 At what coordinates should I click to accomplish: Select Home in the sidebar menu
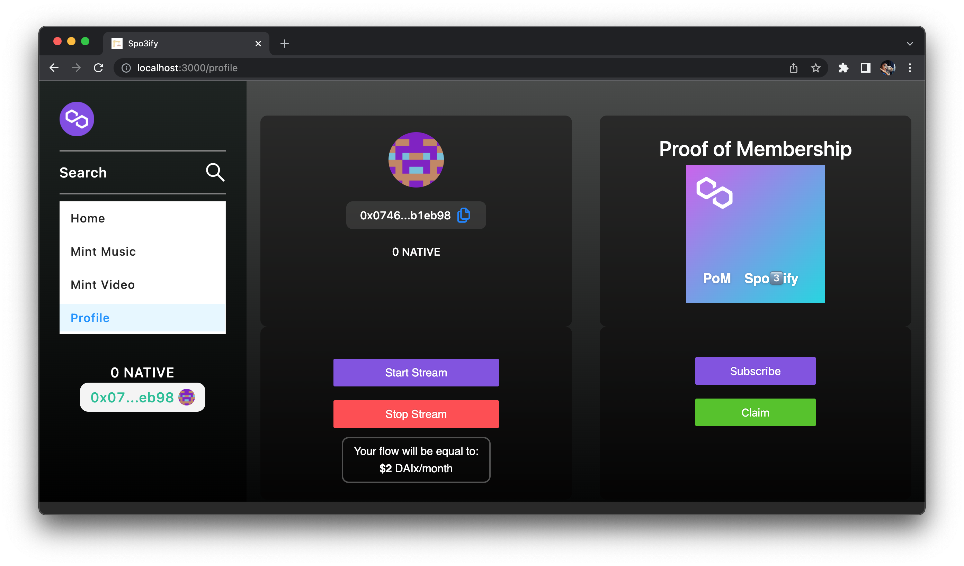88,218
